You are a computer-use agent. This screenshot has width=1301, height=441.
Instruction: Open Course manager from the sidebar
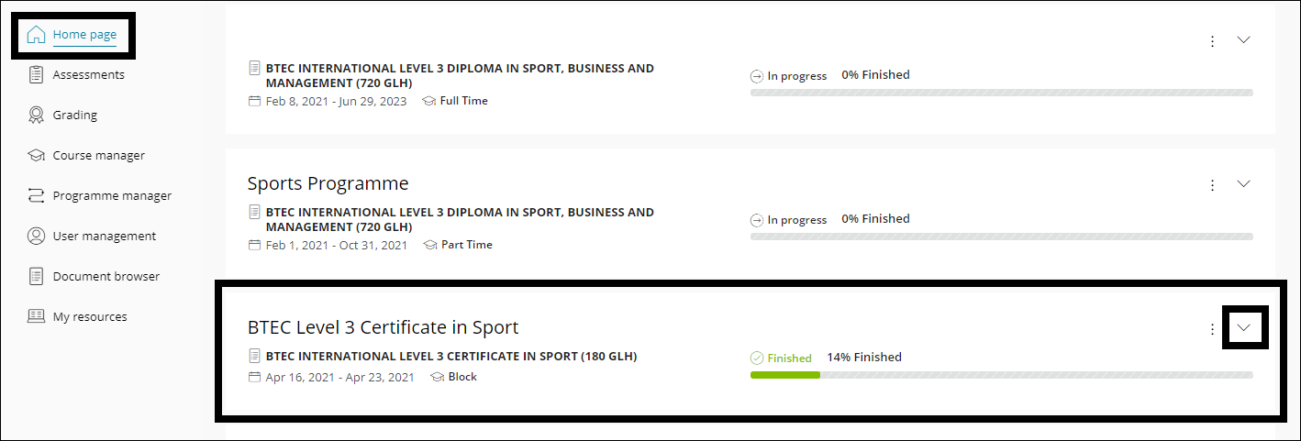click(x=98, y=156)
